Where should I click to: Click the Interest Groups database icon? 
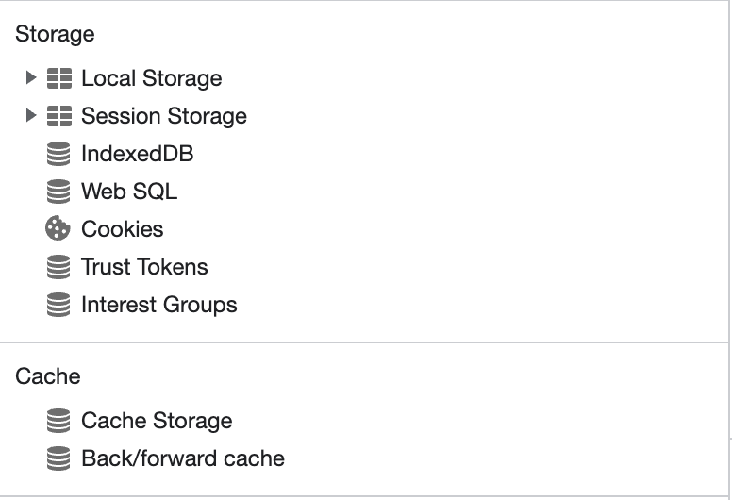58,305
